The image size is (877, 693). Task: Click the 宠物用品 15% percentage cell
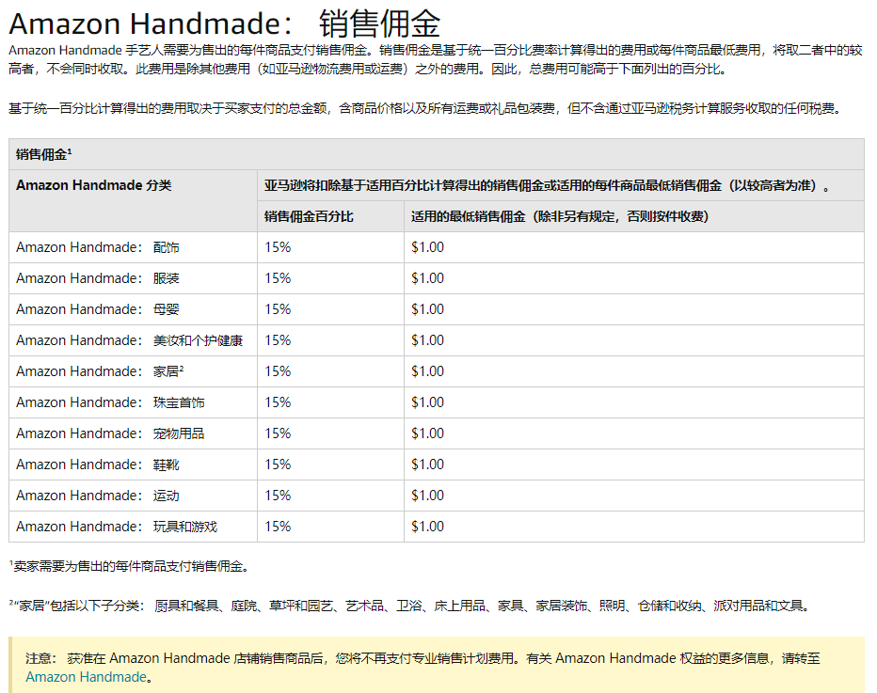pyautogui.click(x=271, y=433)
